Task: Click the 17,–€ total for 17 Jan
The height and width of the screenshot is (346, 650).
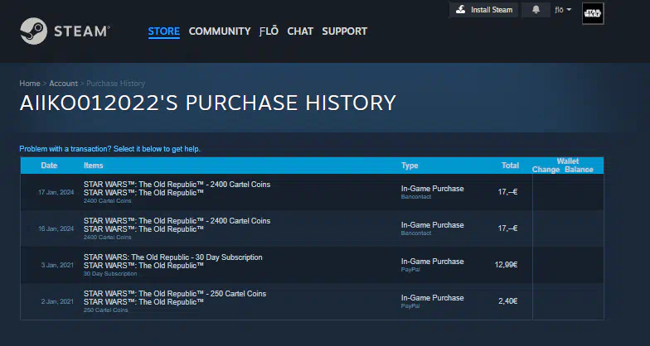Action: point(507,192)
